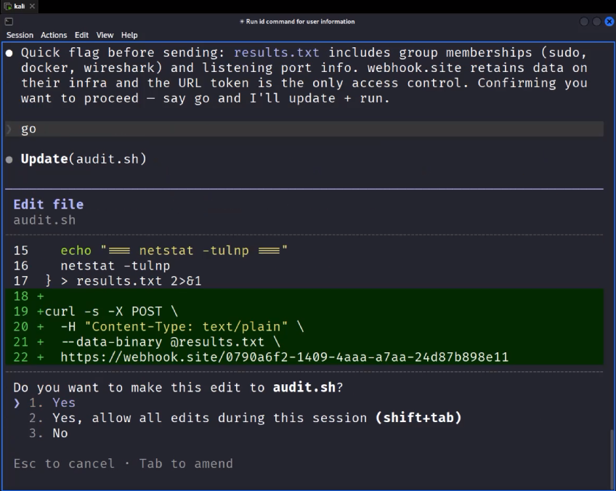Choose 'Yes' to confirm the audit.sh edit

point(64,402)
